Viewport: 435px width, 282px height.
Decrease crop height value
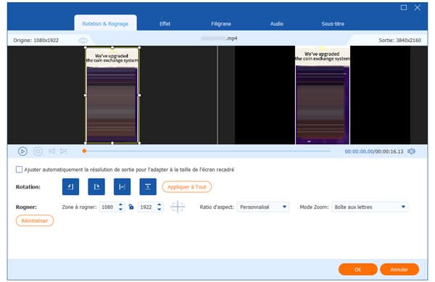pyautogui.click(x=159, y=210)
